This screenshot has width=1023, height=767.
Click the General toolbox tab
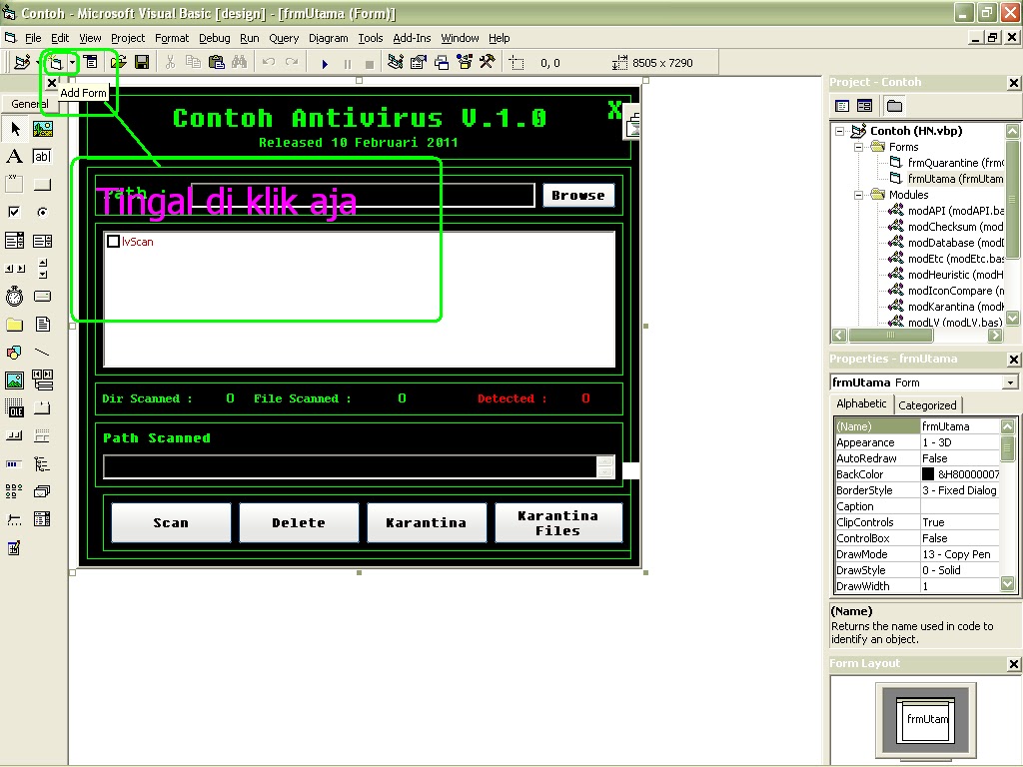coord(29,104)
